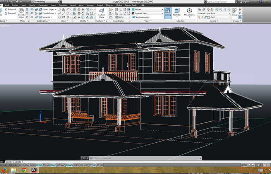The height and width of the screenshot is (174, 271).
Task: Open Google Chrome from the taskbar
Action: pyautogui.click(x=24, y=170)
